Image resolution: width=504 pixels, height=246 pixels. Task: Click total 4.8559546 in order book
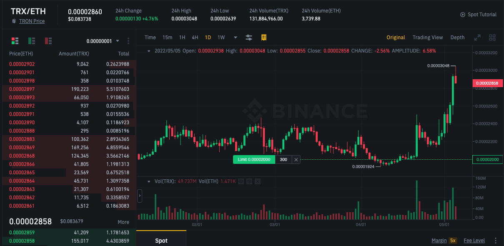point(118,148)
